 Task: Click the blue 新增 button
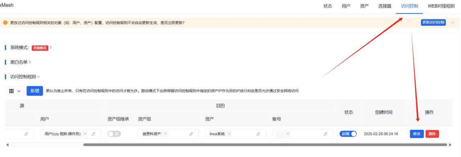tap(35, 91)
